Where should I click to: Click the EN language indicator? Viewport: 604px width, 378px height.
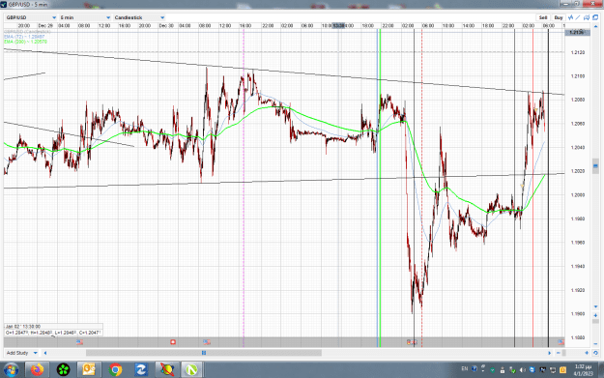(465, 368)
